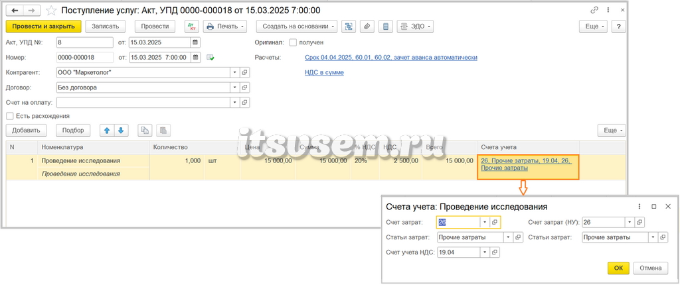This screenshot has width=680, height=285.
Task: Open Счет затрат (НУ) 26 account card
Action: [x=639, y=222]
